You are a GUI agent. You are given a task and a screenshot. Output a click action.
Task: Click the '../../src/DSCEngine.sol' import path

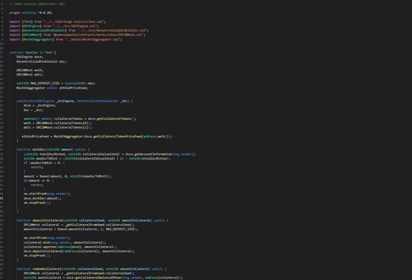76,26
